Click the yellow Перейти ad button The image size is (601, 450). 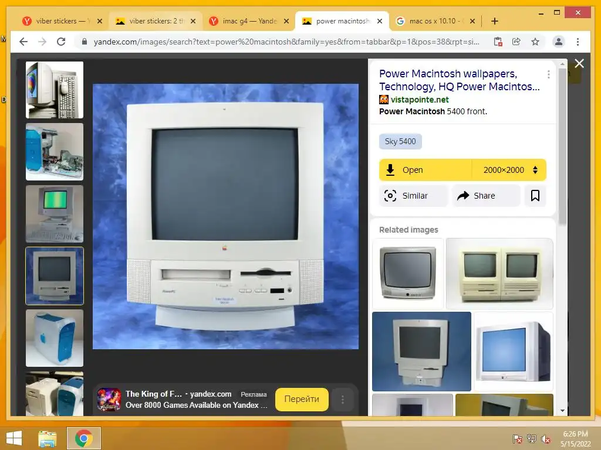(x=302, y=400)
